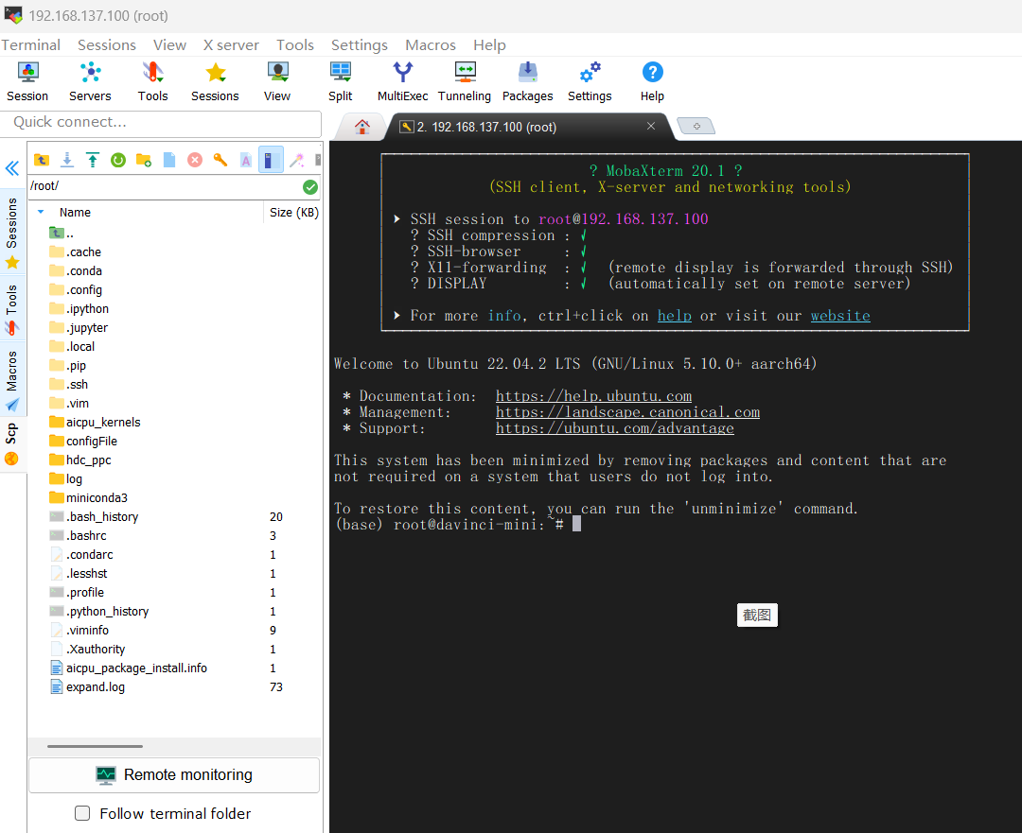This screenshot has width=1022, height=833.
Task: Open the Servers toolbar icon
Action: 90,82
